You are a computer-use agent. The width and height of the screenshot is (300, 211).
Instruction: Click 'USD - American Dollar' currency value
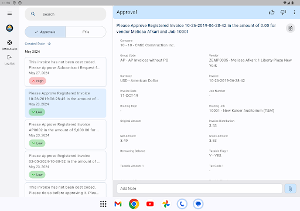(139, 80)
